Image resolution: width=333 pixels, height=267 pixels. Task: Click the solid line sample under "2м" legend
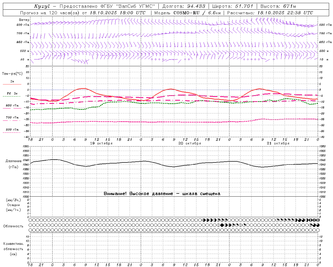tap(12, 84)
